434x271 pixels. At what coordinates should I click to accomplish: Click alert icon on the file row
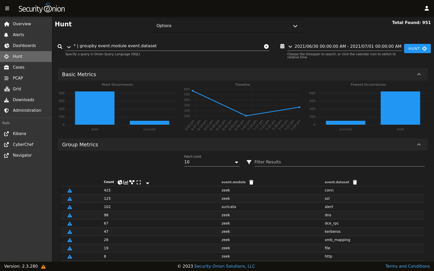pos(70,248)
